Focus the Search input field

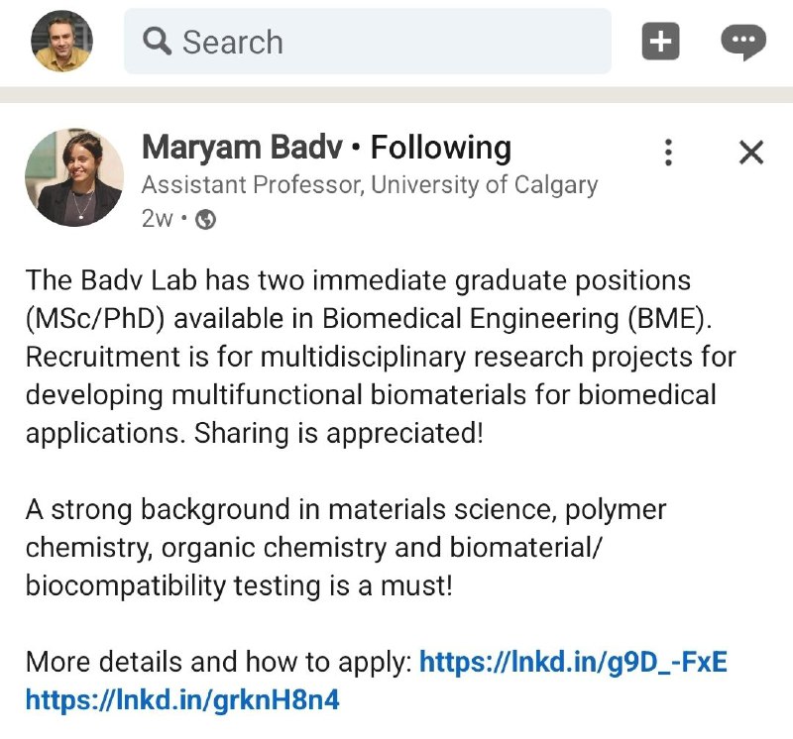point(368,41)
